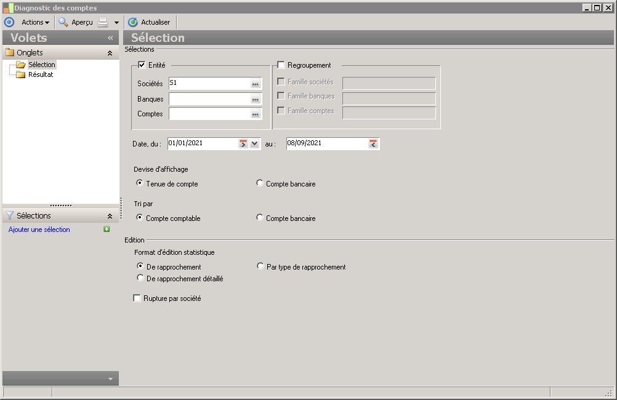
Task: Choose De rapprochement détaillé format
Action: pos(140,278)
